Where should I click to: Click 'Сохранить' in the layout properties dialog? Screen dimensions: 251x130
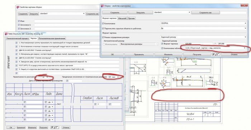tap(115, 13)
